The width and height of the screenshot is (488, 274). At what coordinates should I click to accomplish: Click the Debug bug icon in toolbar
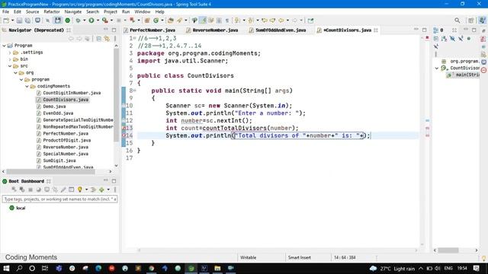point(78,21)
